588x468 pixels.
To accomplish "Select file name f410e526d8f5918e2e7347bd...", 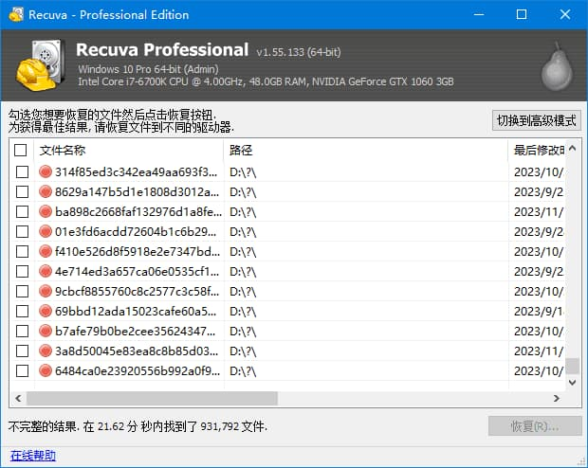I will (x=138, y=251).
